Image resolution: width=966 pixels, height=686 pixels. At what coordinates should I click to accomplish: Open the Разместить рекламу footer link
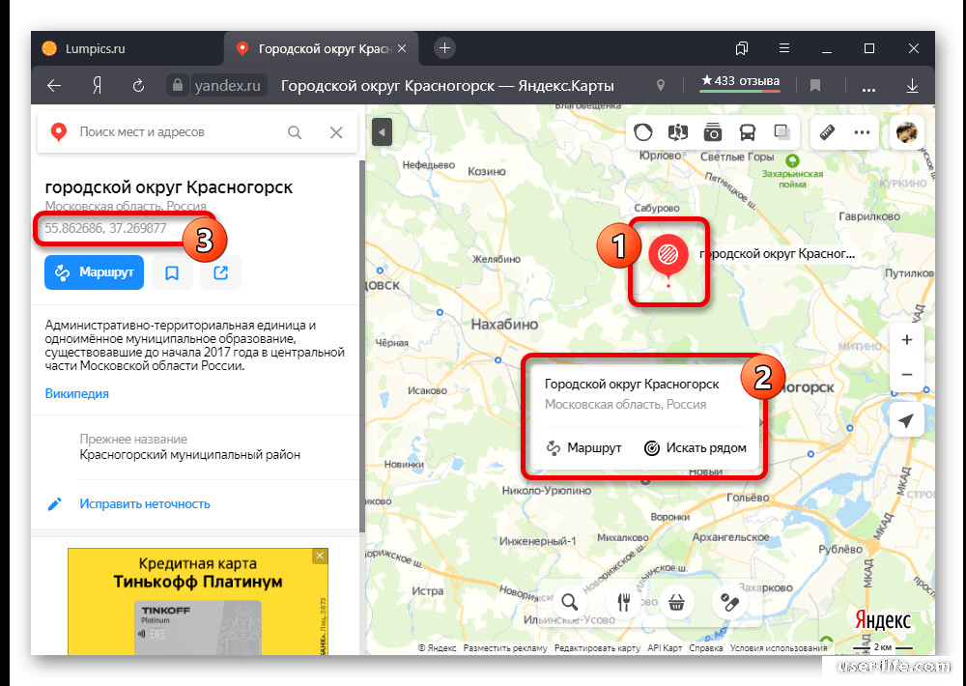click(505, 647)
